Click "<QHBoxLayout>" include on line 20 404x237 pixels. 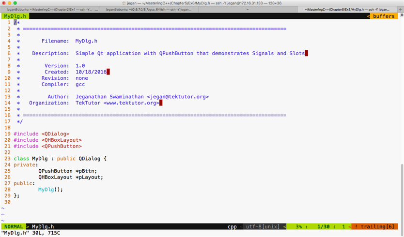point(62,140)
